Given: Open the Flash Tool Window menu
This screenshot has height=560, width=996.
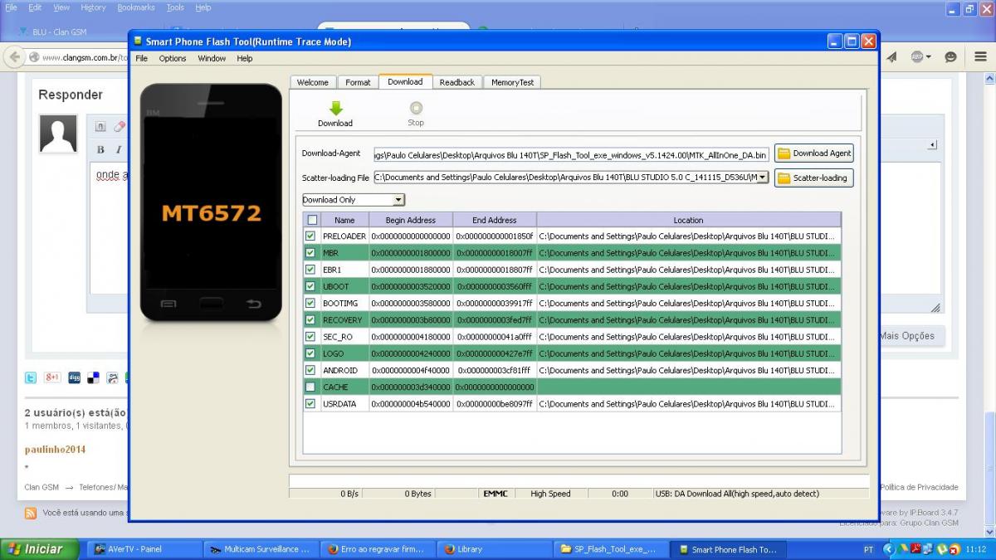Looking at the screenshot, I should (x=212, y=58).
